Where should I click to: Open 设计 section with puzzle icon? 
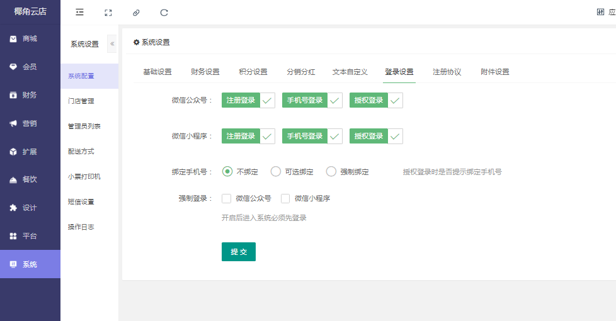[x=30, y=208]
